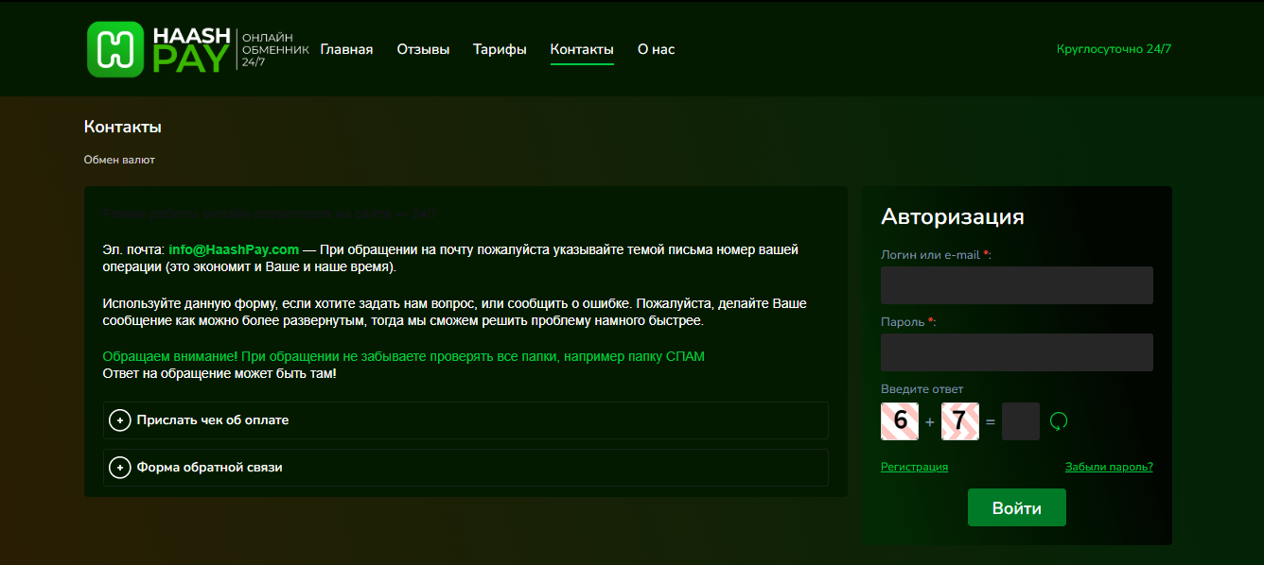
Task: Open the Главная menu item
Action: [x=346, y=49]
